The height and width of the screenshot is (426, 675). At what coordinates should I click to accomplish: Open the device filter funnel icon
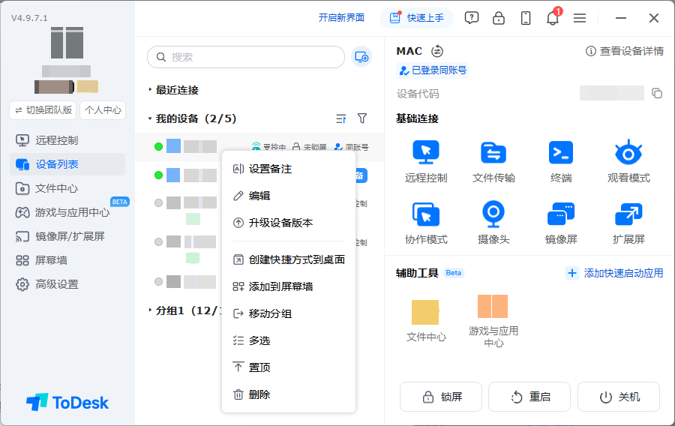coord(362,118)
